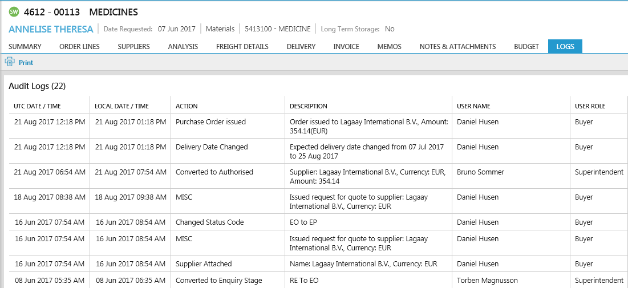Screen dimensions: 628x288
Task: Open the Notes & Attachments tab
Action: point(457,47)
